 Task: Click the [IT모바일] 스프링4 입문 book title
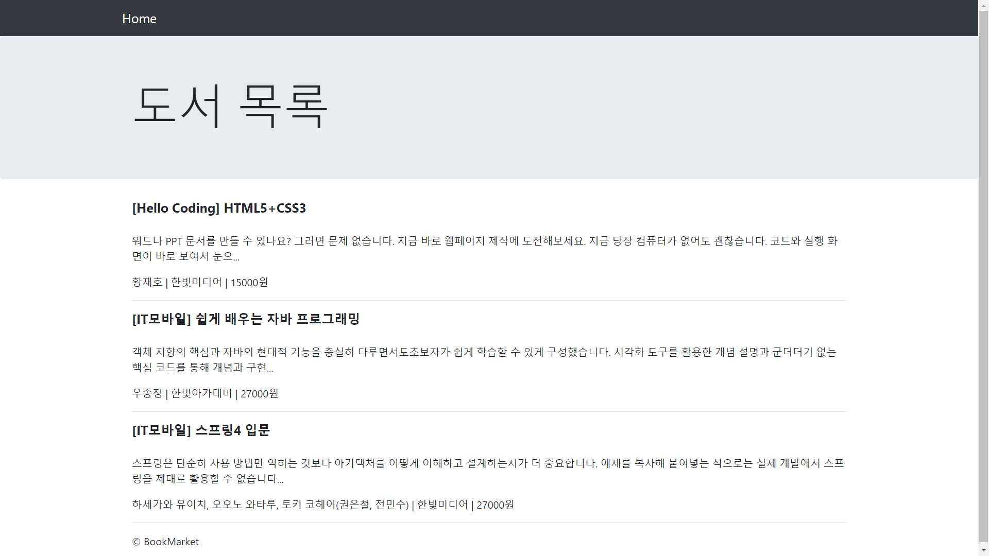point(201,430)
